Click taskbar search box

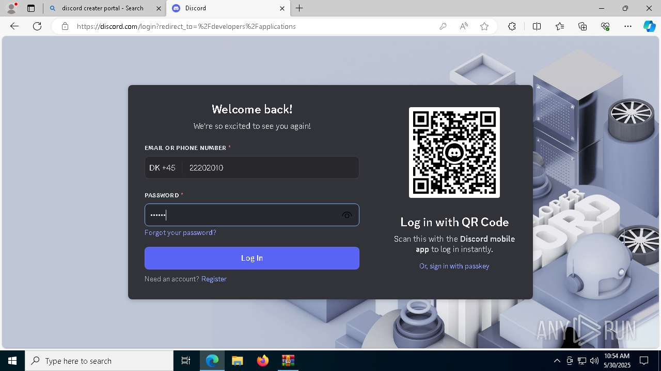[x=99, y=361]
